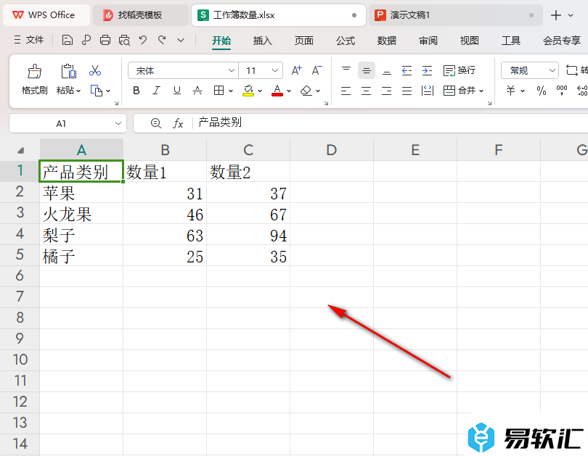This screenshot has width=588, height=456.
Task: Click the Print icon
Action: coord(105,40)
